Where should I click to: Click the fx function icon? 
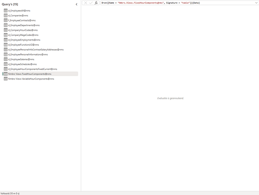(x=96, y=3)
